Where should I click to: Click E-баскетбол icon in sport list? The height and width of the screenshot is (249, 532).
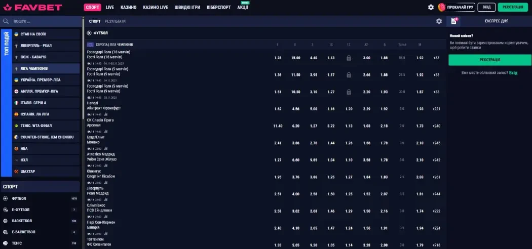pyautogui.click(x=5, y=232)
